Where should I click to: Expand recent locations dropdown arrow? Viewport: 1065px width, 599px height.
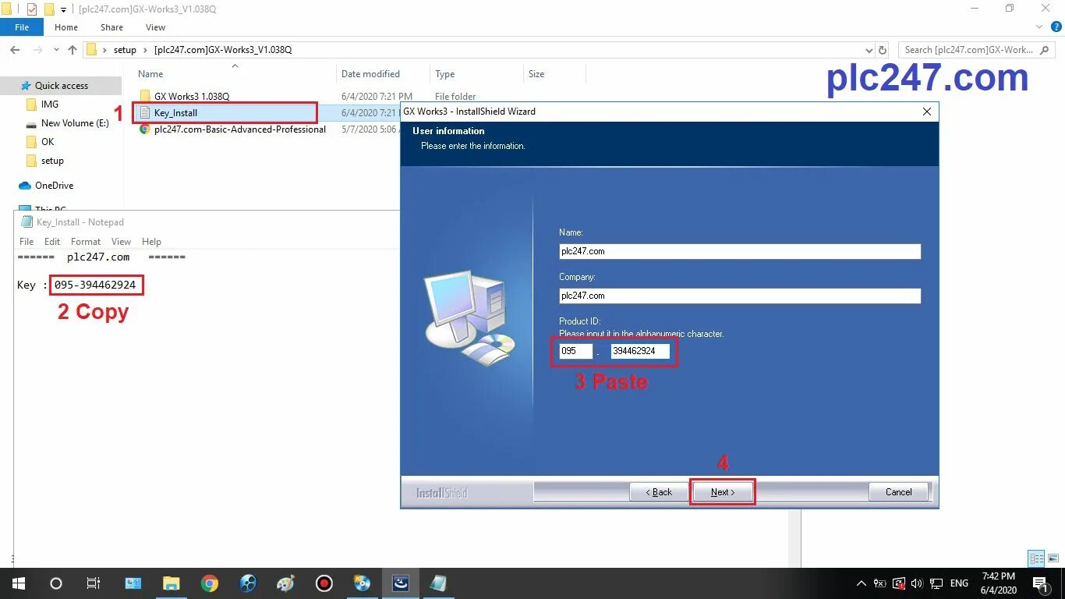coord(55,50)
